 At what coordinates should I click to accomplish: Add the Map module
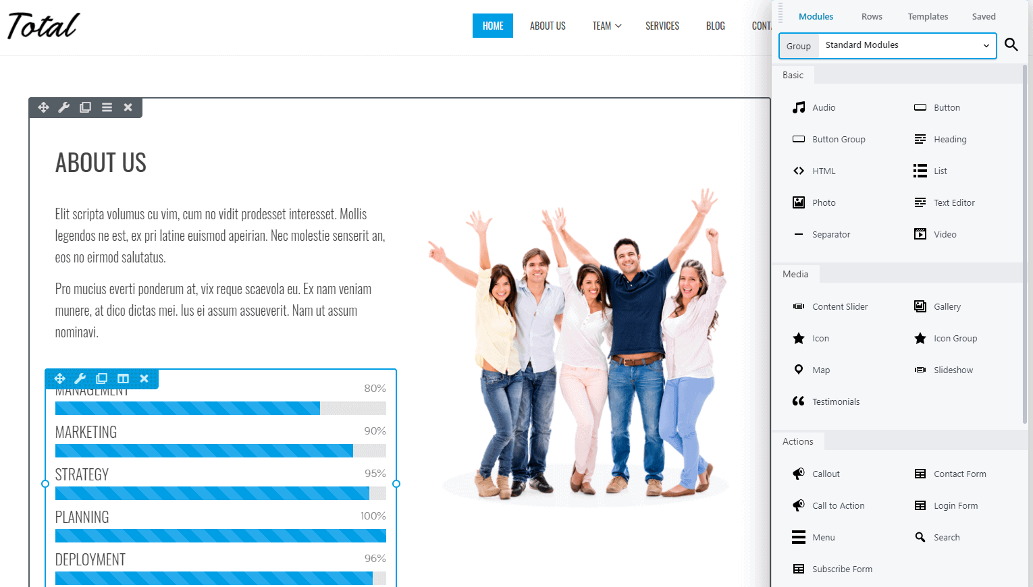tap(811, 370)
